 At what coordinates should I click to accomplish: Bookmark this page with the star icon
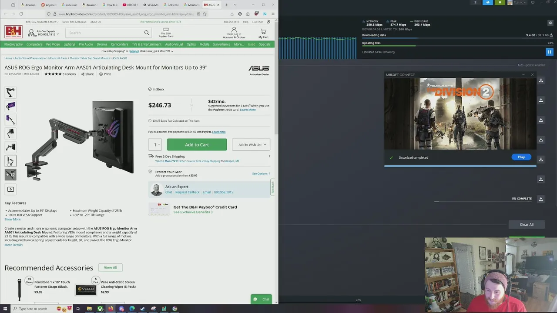click(x=205, y=14)
